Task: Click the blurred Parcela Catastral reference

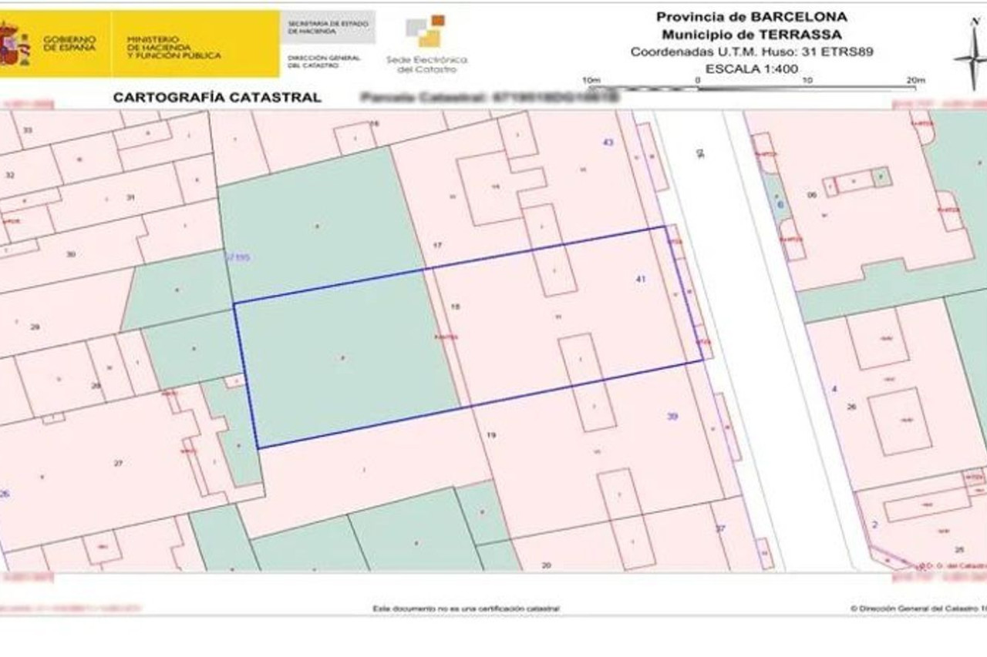Action: click(490, 98)
